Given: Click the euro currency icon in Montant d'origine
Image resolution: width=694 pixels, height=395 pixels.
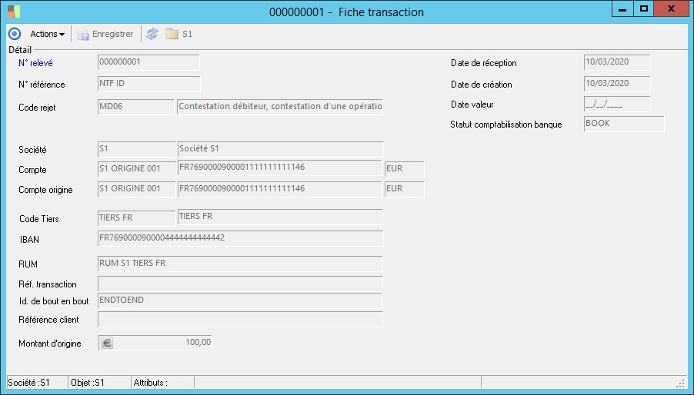Looking at the screenshot, I should 107,343.
